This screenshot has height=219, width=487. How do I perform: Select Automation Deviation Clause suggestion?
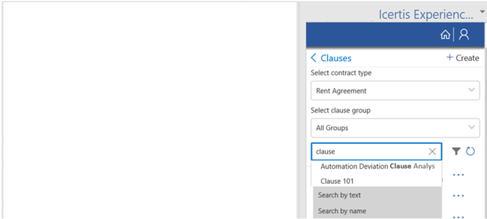pos(377,167)
